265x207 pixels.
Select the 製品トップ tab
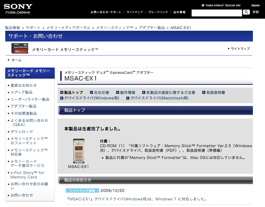[73, 93]
